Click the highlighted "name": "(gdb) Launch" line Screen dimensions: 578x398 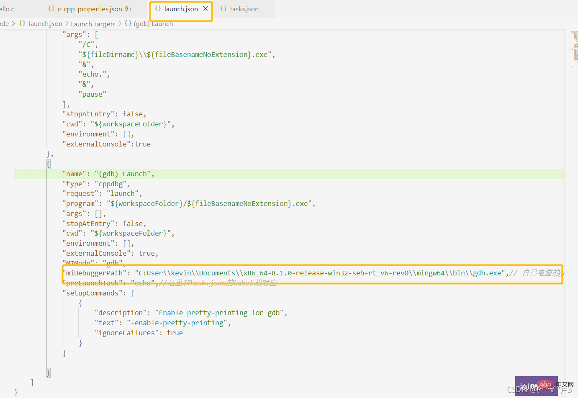coord(108,174)
